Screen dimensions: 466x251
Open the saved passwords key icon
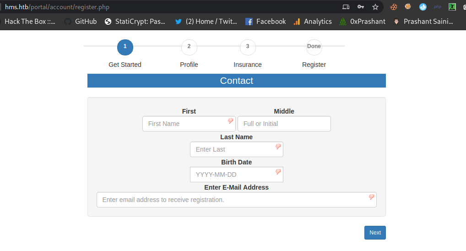[361, 7]
